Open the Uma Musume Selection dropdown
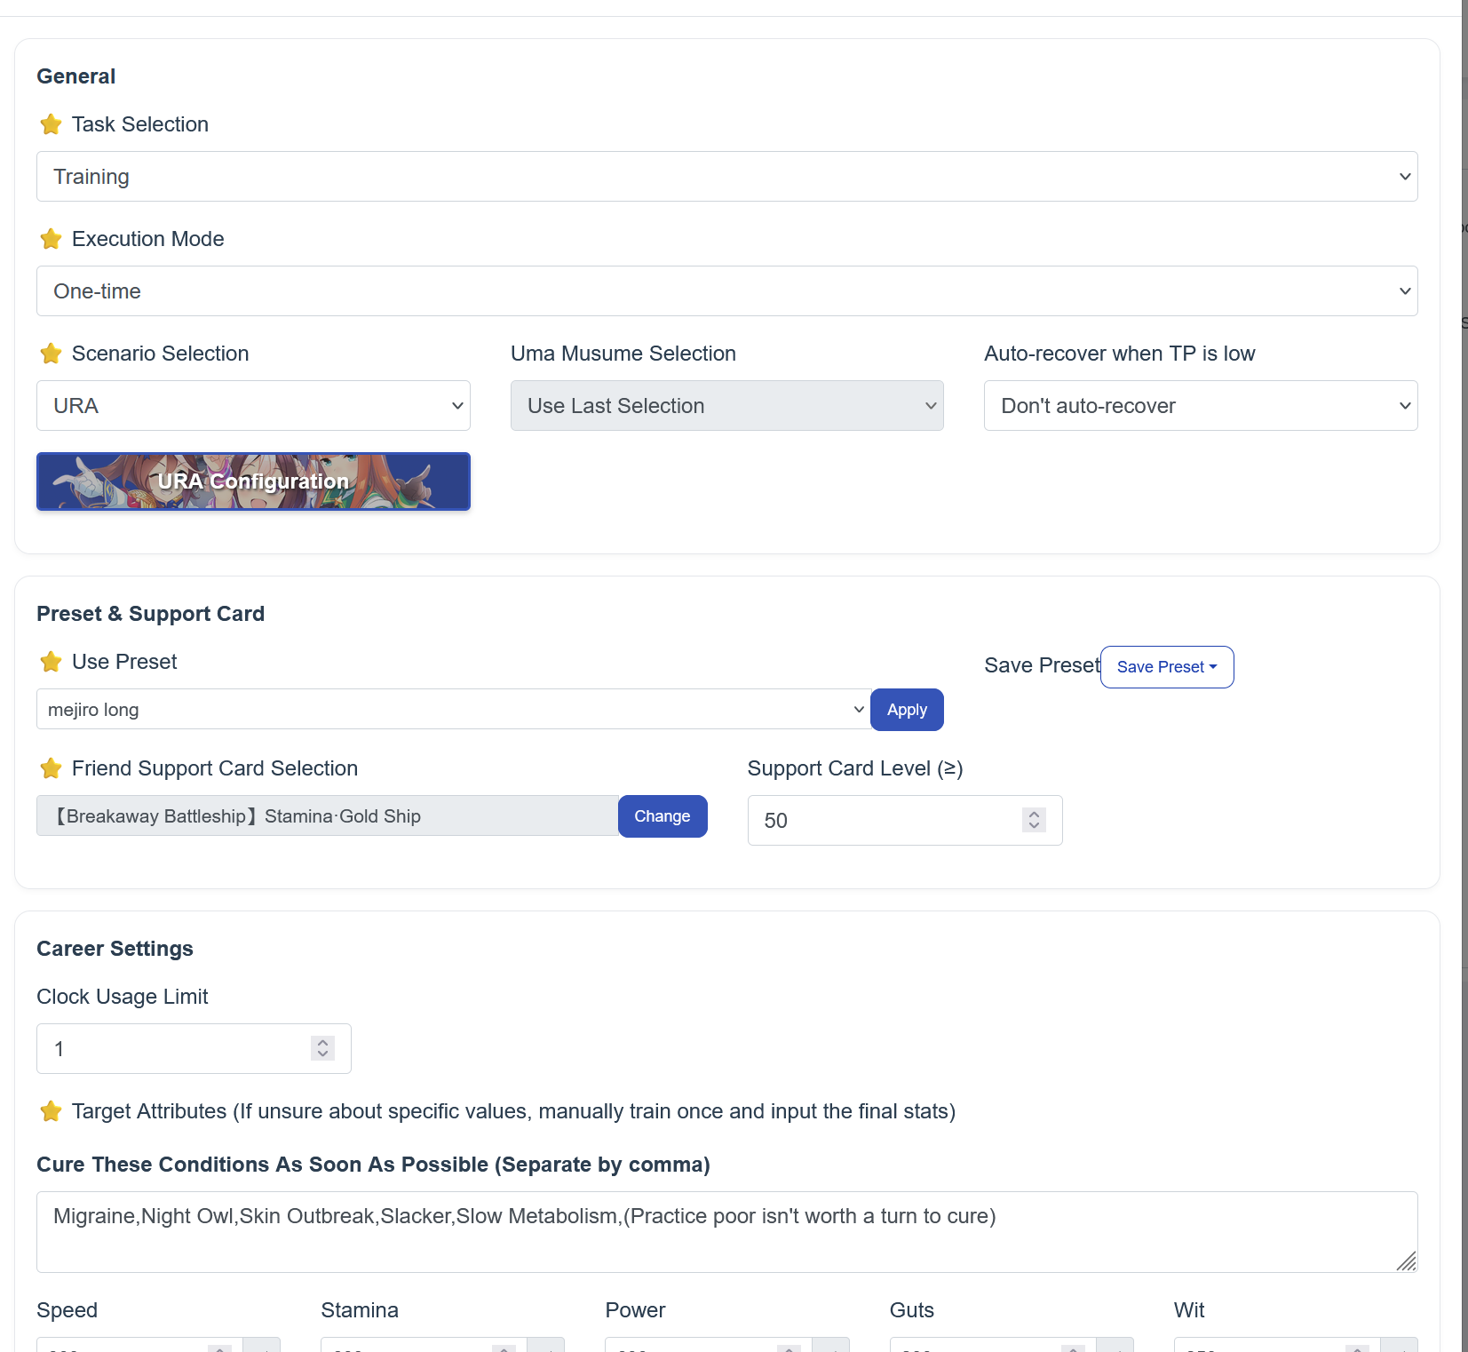 pyautogui.click(x=726, y=406)
